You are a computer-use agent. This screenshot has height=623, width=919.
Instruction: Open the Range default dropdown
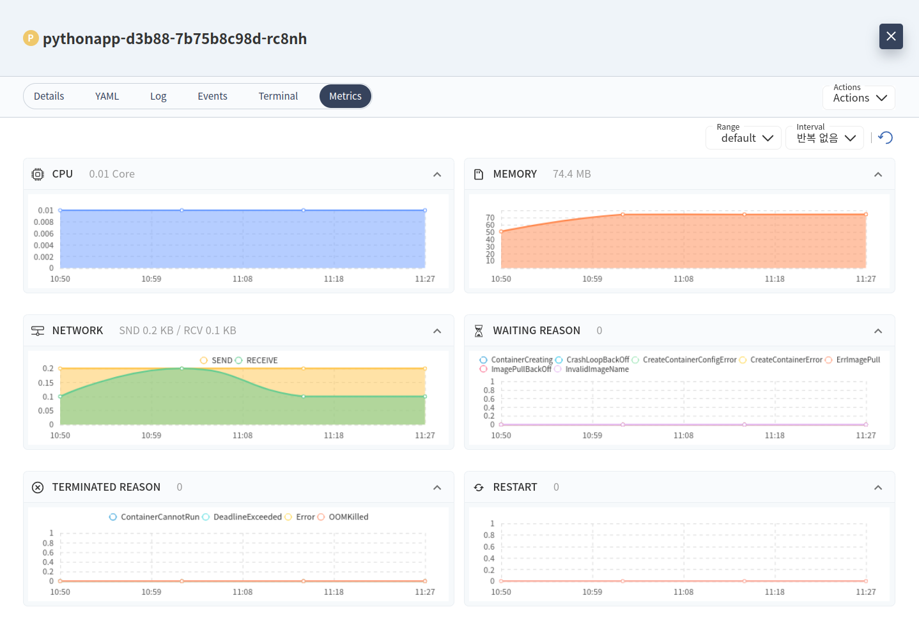pos(744,138)
